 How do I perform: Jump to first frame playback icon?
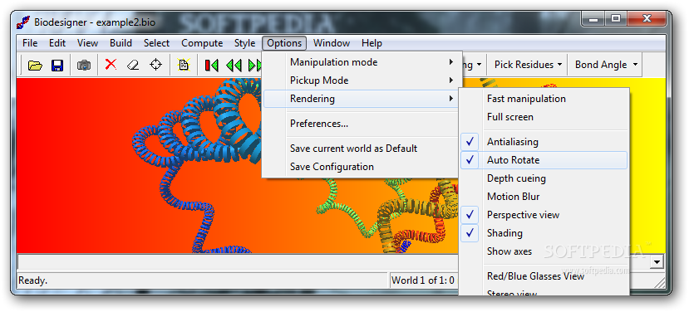pyautogui.click(x=211, y=66)
